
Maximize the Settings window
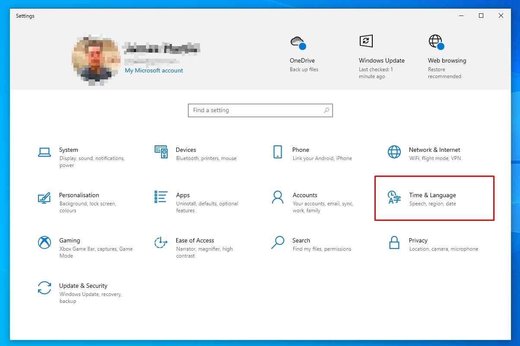point(481,16)
